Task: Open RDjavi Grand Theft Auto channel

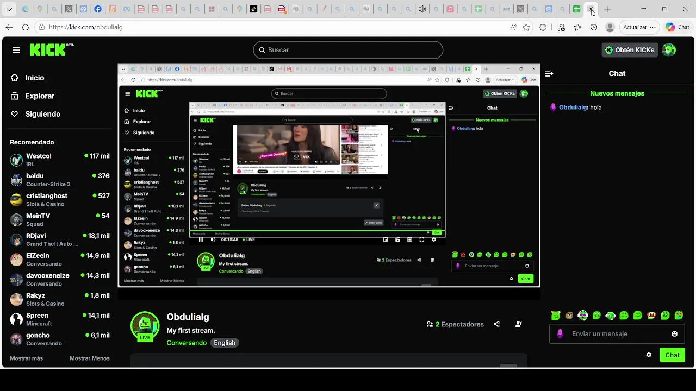Action: pos(60,239)
